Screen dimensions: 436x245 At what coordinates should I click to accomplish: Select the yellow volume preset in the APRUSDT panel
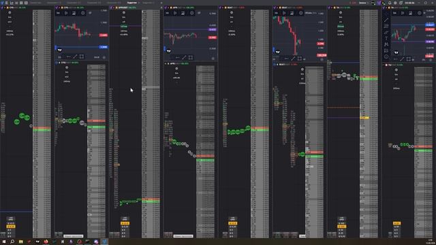(x=125, y=223)
